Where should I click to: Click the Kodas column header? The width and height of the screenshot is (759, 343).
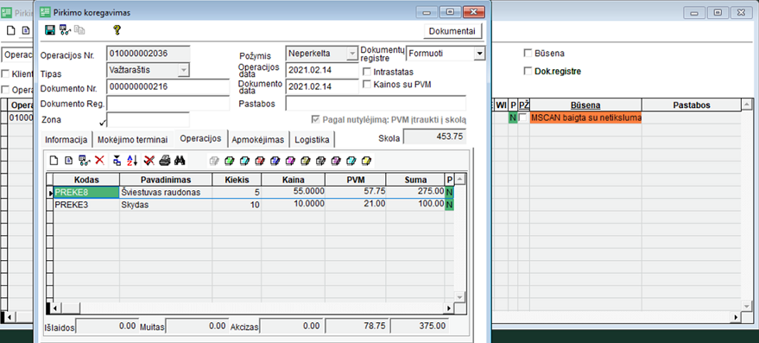coord(86,180)
